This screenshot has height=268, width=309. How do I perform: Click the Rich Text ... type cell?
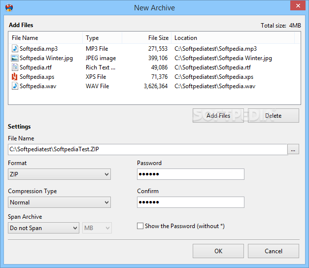[x=101, y=67]
